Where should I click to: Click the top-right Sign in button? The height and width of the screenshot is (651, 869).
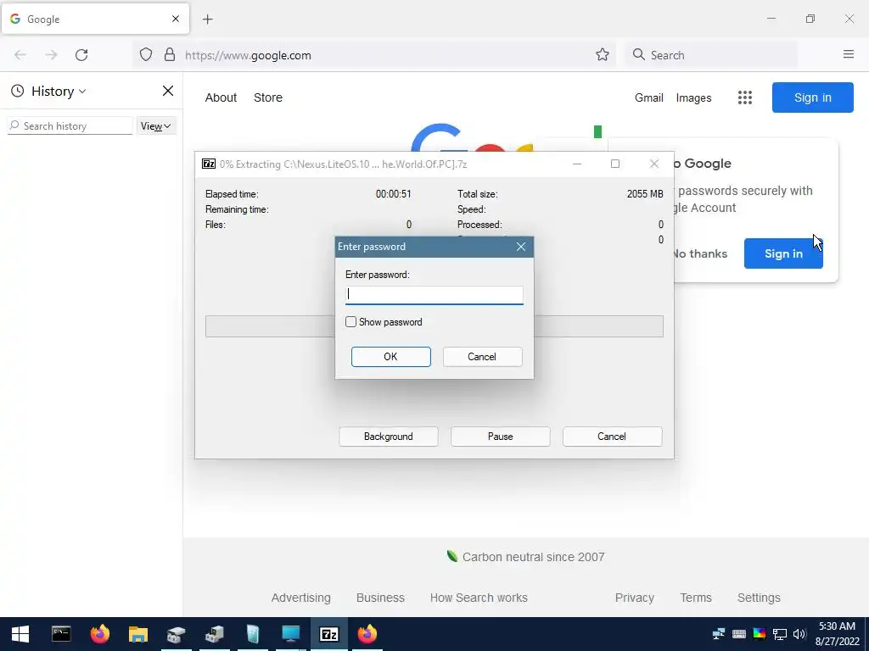click(812, 97)
